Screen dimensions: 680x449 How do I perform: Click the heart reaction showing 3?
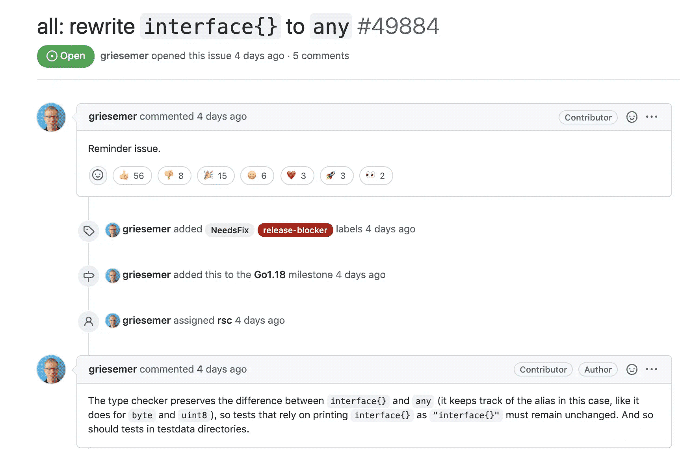297,176
